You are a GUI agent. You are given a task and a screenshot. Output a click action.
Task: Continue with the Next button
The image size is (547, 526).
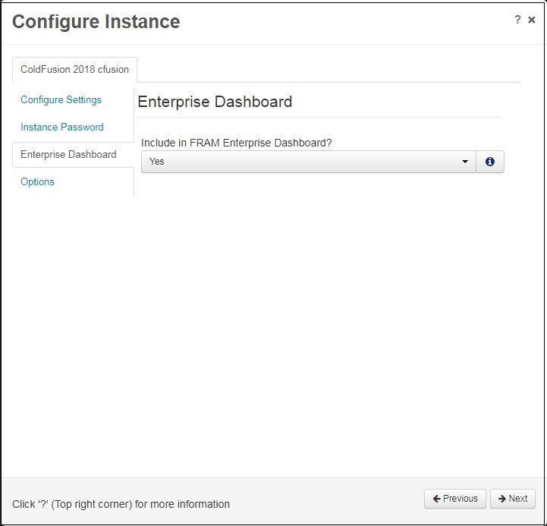(512, 499)
